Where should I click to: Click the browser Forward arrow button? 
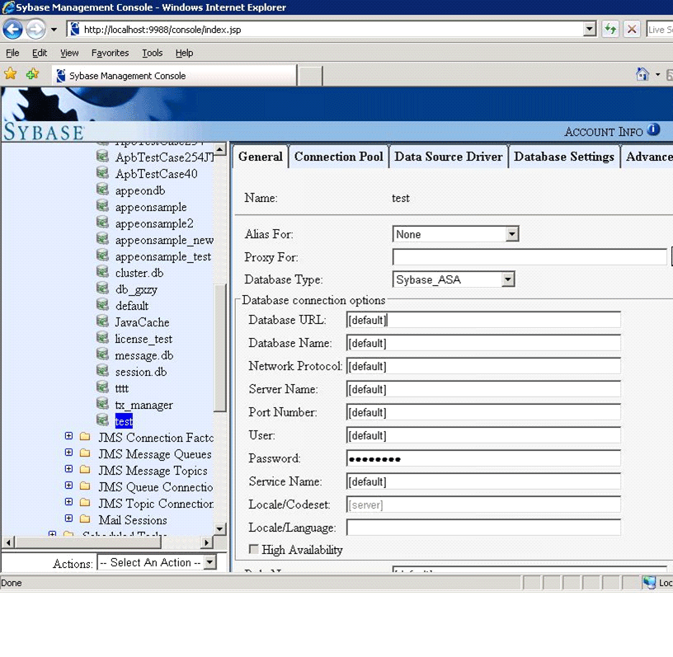[x=35, y=30]
